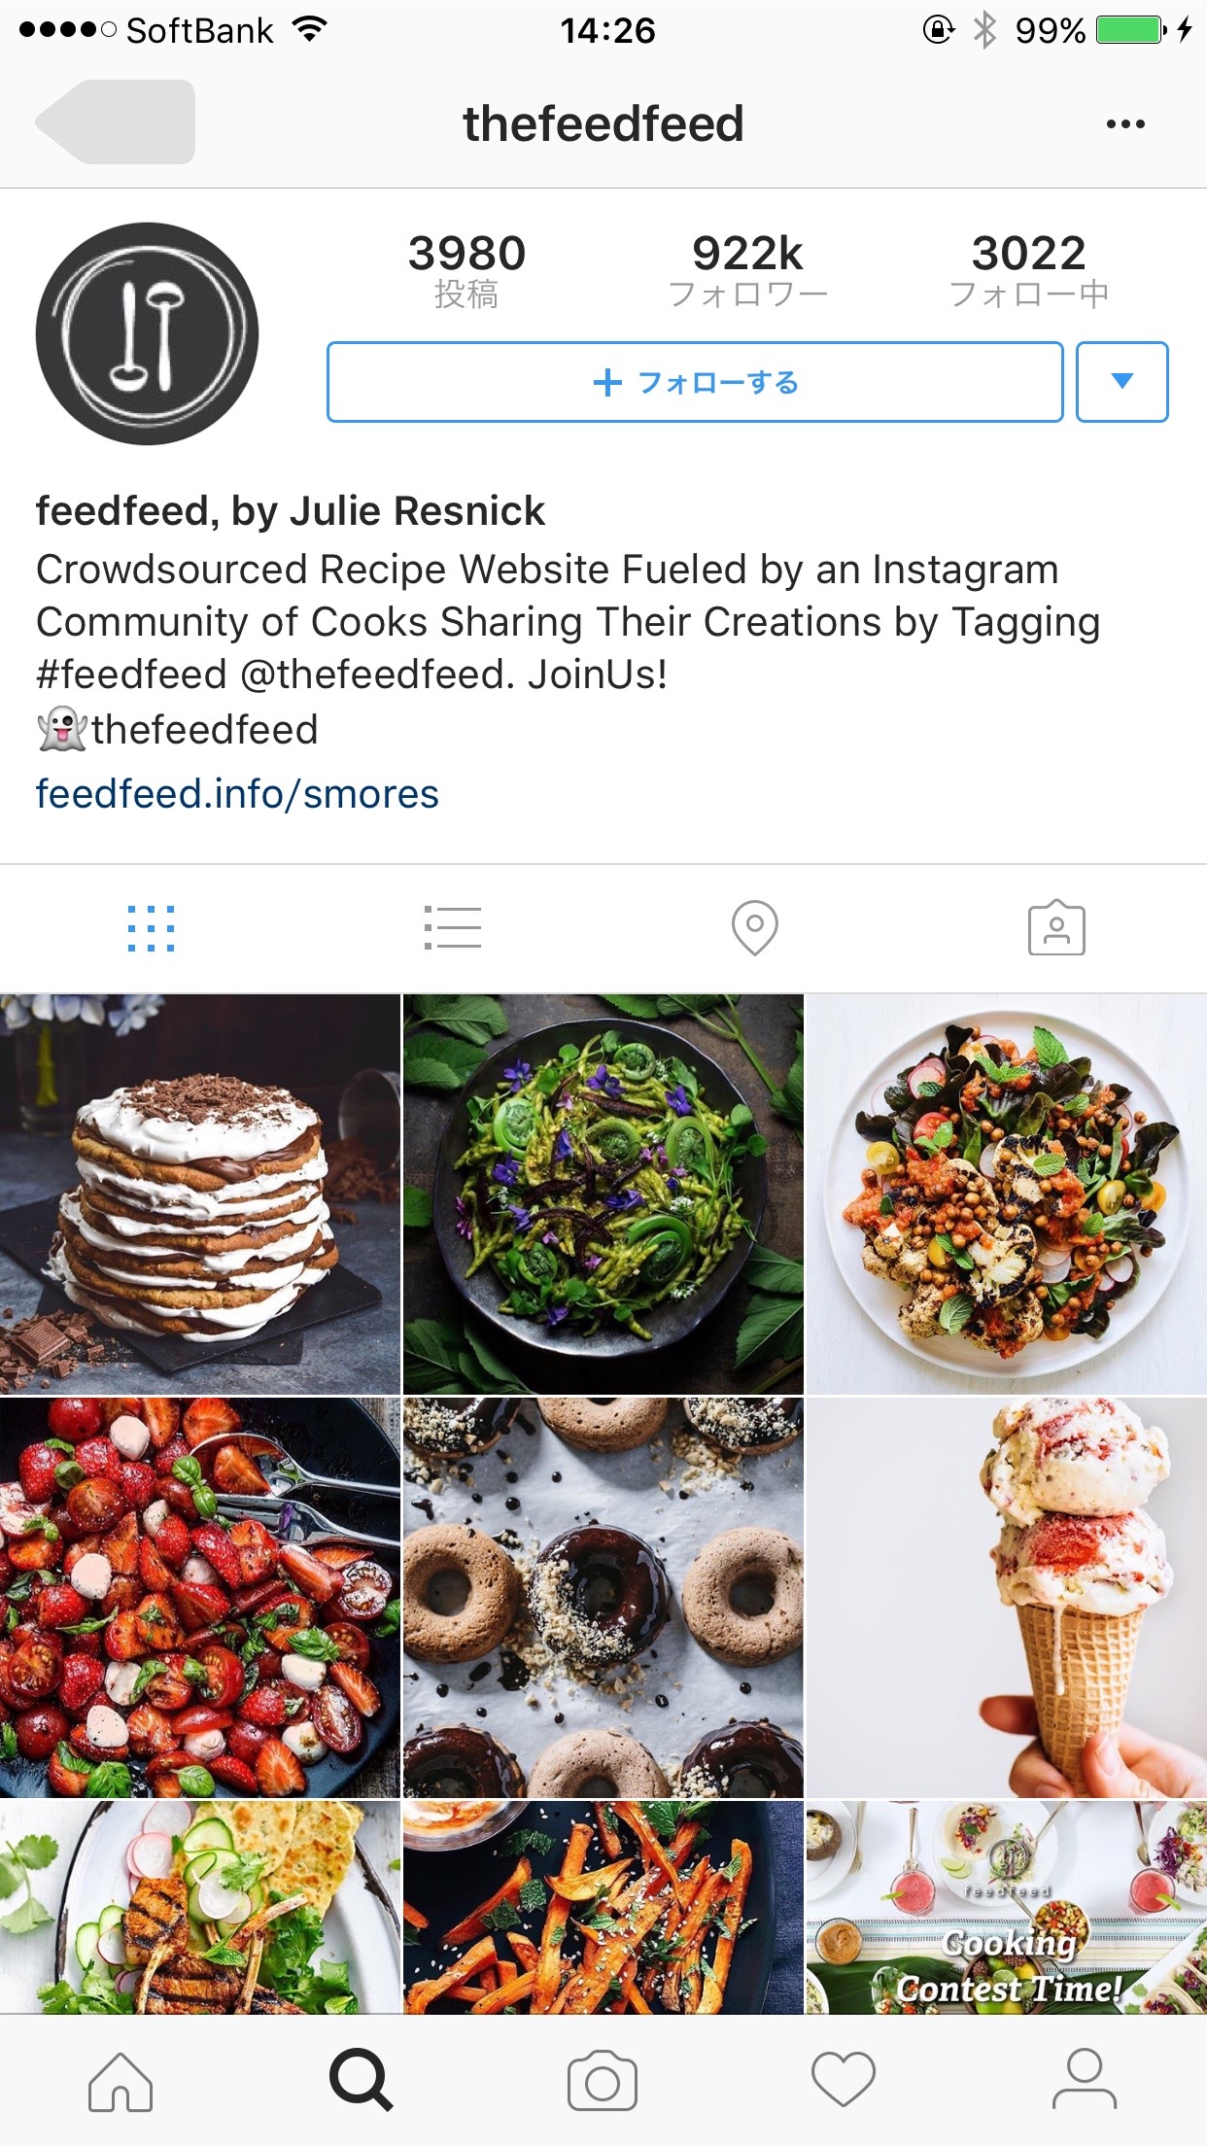Open my profile tab
Image resolution: width=1207 pixels, height=2146 pixels.
(x=1085, y=2080)
